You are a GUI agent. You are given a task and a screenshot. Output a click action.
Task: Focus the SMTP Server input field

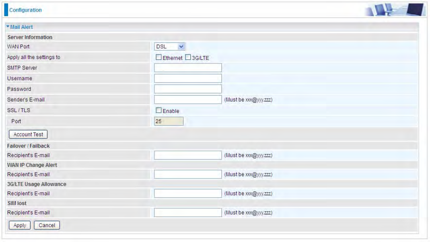point(188,68)
